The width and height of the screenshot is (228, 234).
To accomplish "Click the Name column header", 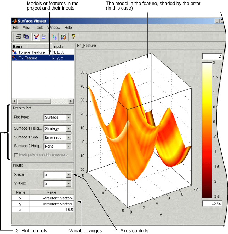I will (x=21, y=192).
